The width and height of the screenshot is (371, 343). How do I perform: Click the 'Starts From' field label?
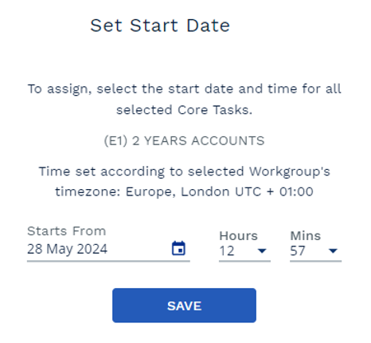(x=67, y=231)
